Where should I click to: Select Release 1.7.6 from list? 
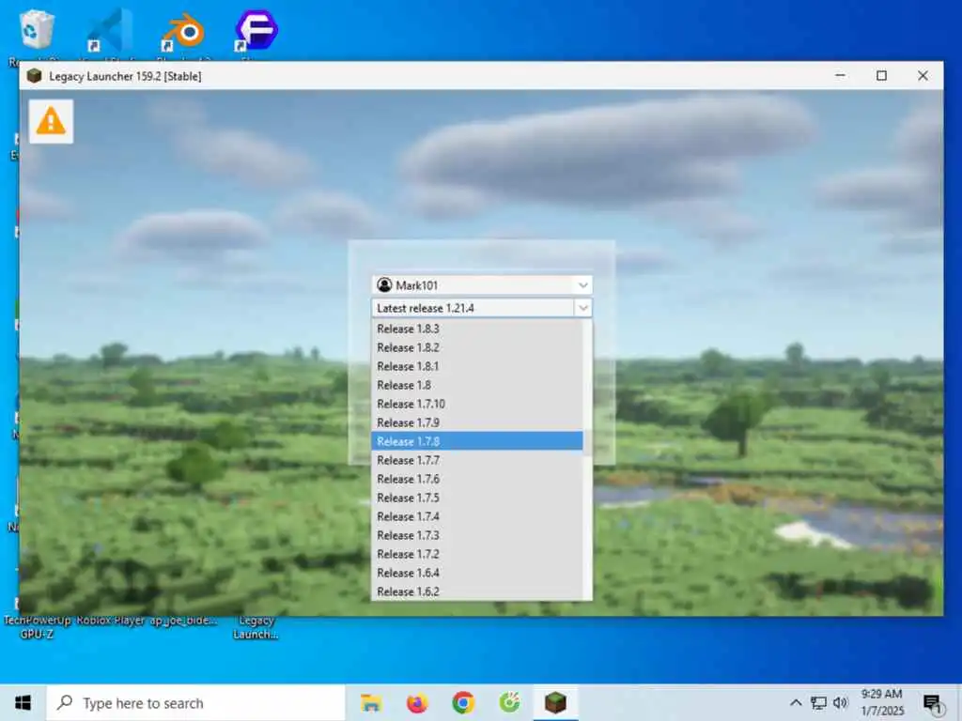476,479
